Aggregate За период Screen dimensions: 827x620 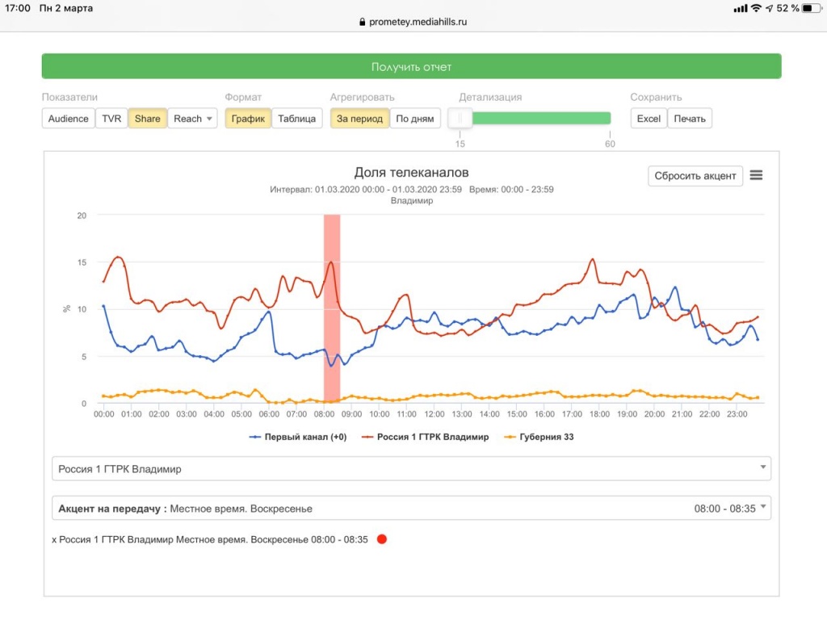(359, 119)
